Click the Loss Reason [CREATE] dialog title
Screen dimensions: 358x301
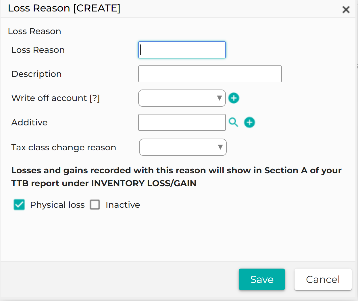[x=64, y=8]
